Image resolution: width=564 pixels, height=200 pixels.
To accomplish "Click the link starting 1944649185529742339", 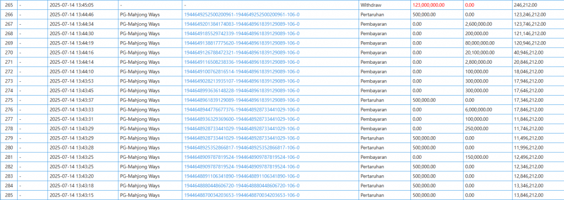I will [242, 34].
